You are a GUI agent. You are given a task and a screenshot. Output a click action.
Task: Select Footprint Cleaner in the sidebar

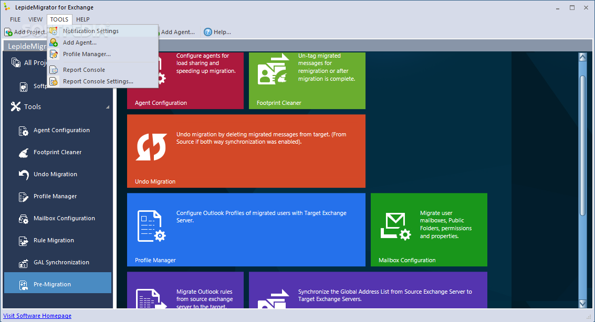pos(58,152)
